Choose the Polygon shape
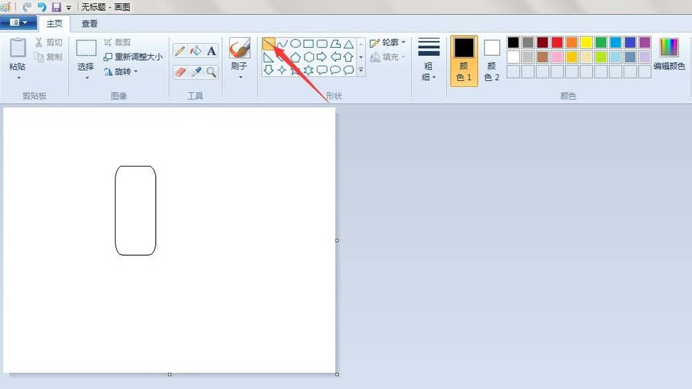This screenshot has width=692, height=389. [x=336, y=44]
